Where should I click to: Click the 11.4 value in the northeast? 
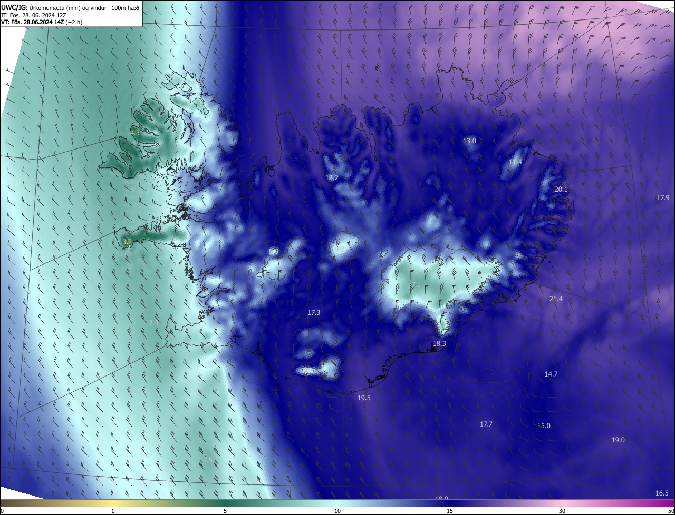515,162
